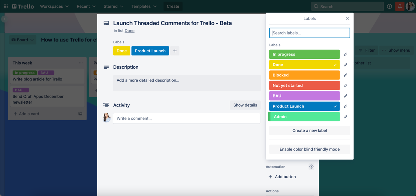Edit the In progress label pencil

345,54
